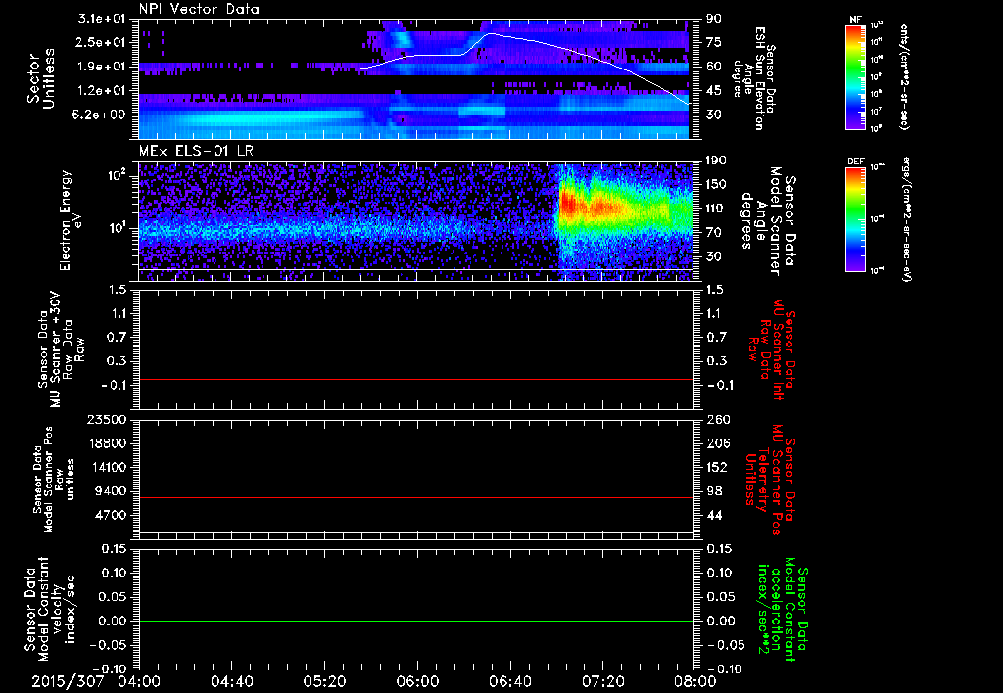
Task: Click the "Model Scanner Pos Raw unitless" axis label
Action: point(54,480)
